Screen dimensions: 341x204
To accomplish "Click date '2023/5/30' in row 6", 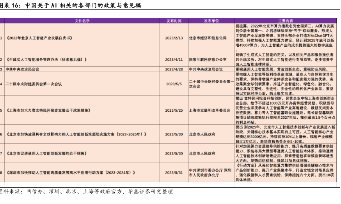I will pos(174,134).
